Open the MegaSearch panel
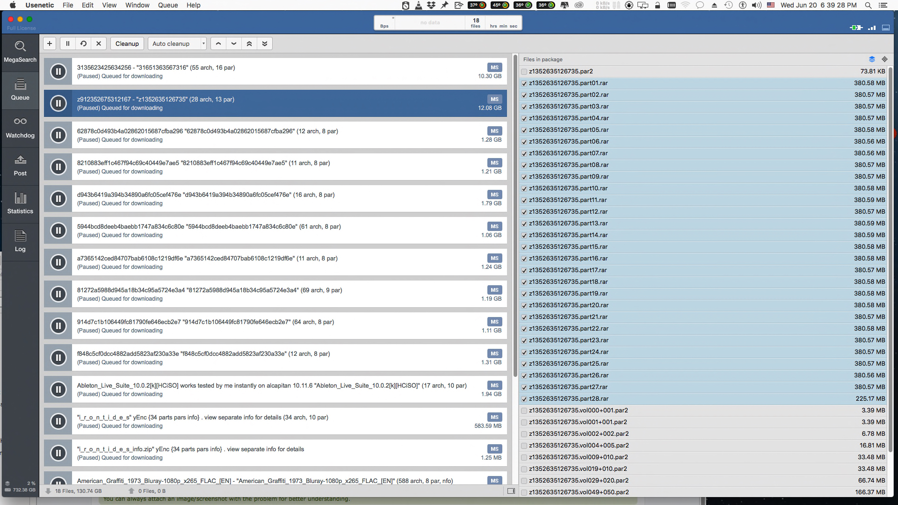 [x=20, y=52]
